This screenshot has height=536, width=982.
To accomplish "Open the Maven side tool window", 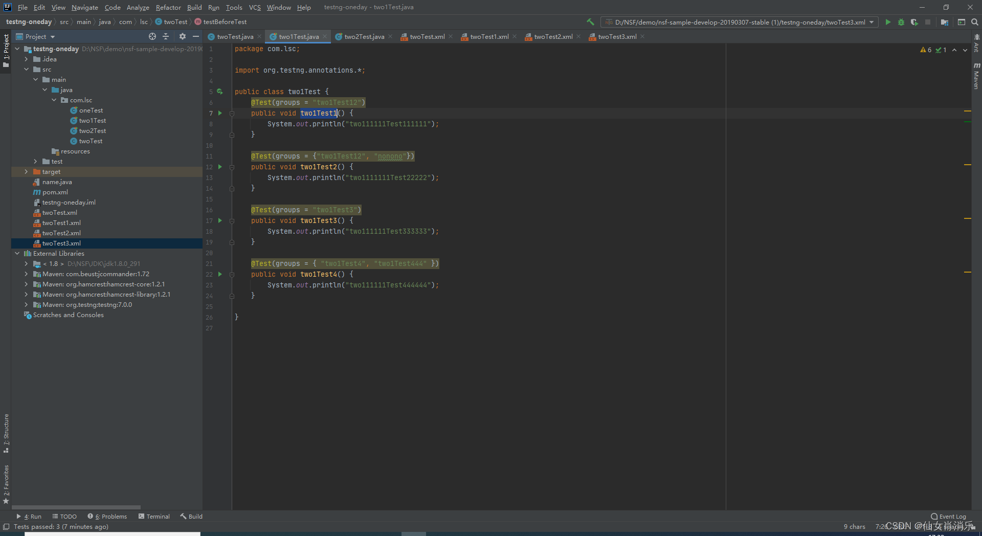I will 976,75.
